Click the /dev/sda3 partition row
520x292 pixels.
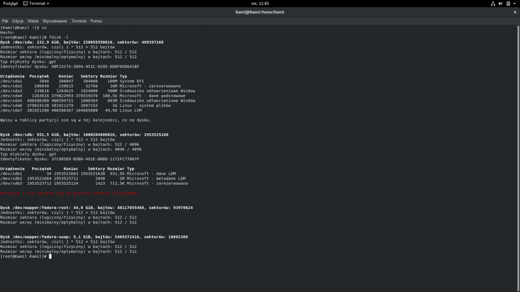[98, 91]
